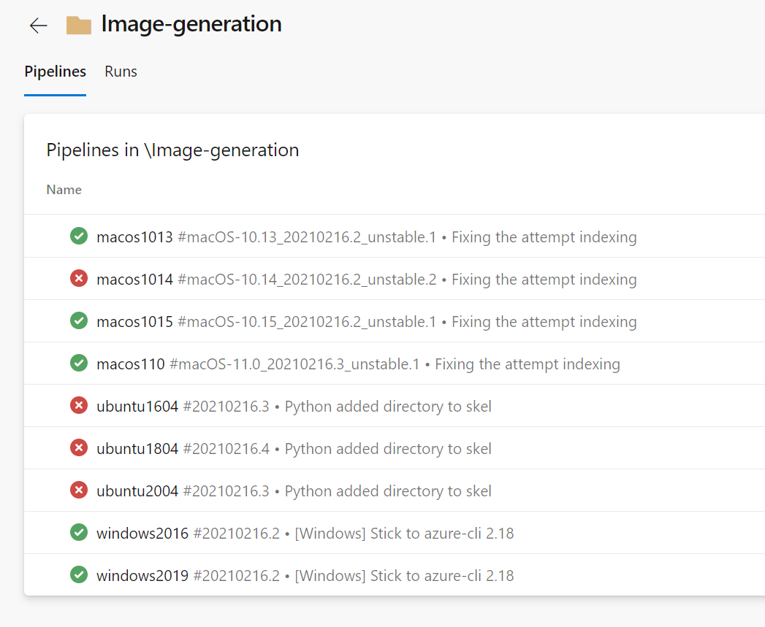Click the success icon beside windows2016
Screen dimensions: 765x627
pyautogui.click(x=79, y=533)
